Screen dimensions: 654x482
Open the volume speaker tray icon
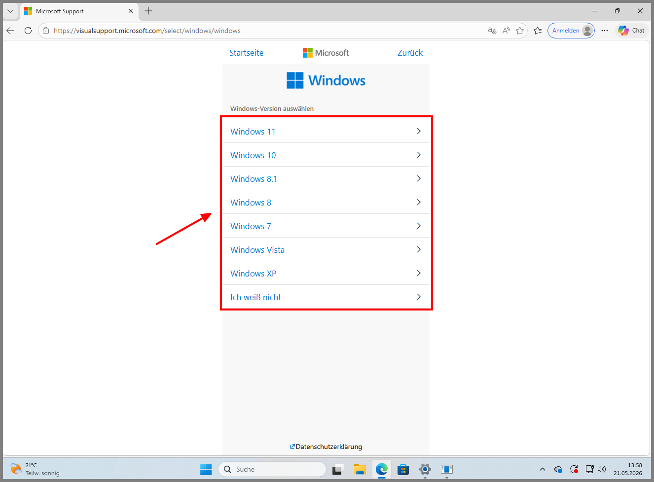(x=602, y=469)
